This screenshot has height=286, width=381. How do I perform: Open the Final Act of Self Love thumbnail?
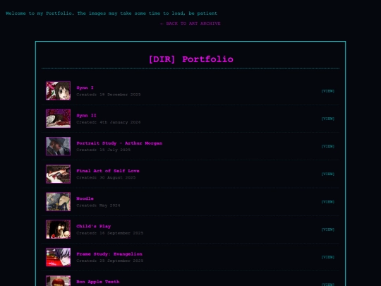click(59, 174)
